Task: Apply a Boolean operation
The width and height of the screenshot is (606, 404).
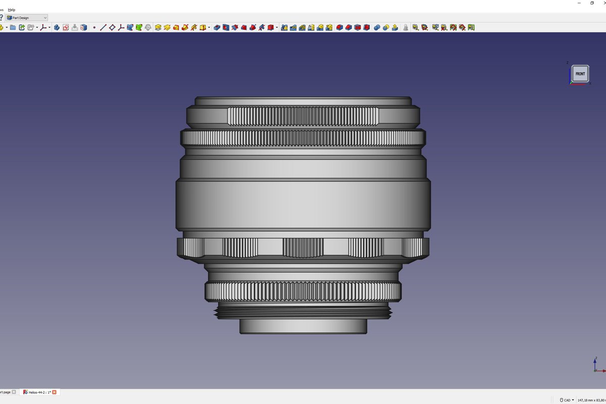Action: coord(377,28)
